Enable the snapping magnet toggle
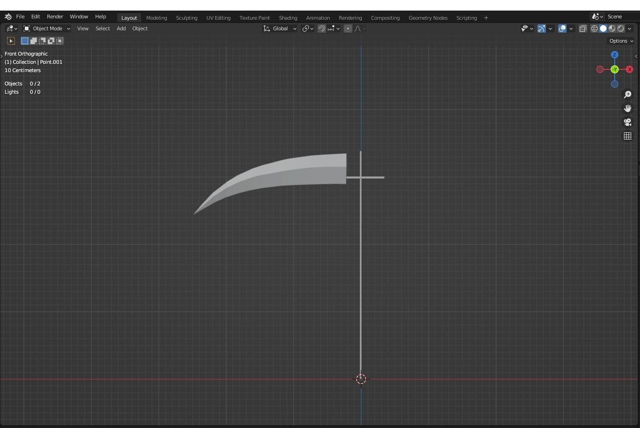The height and width of the screenshot is (428, 640). [321, 28]
